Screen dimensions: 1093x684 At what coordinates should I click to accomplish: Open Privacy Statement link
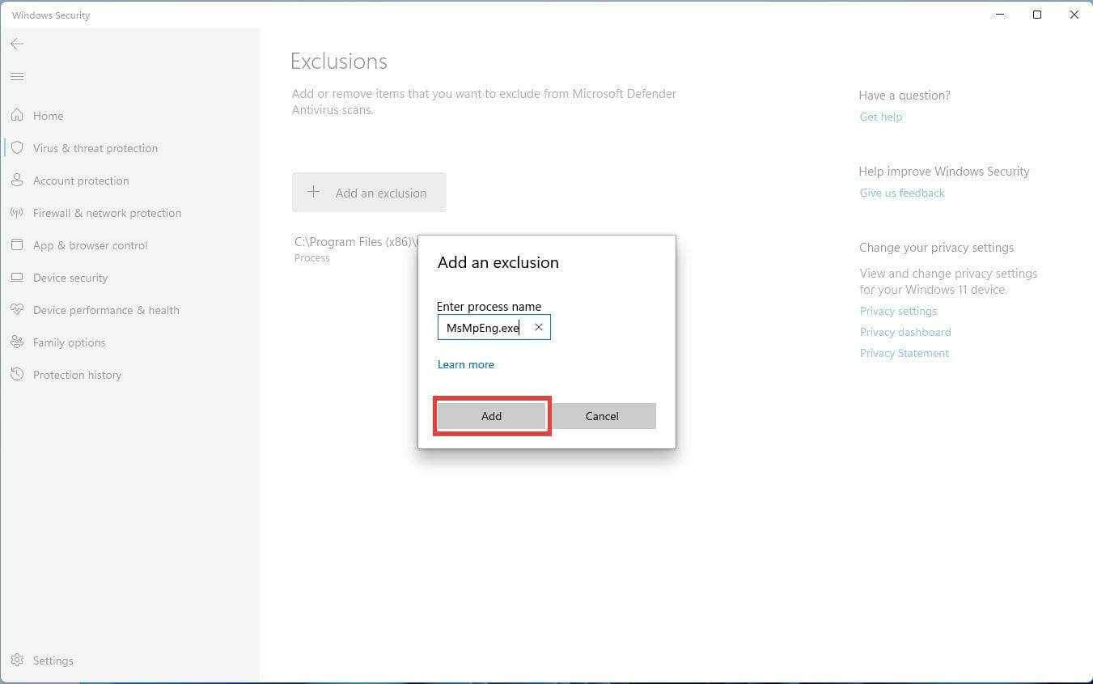pyautogui.click(x=904, y=353)
